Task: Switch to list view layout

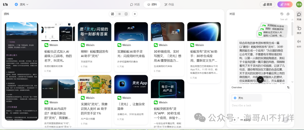Action: (119, 14)
